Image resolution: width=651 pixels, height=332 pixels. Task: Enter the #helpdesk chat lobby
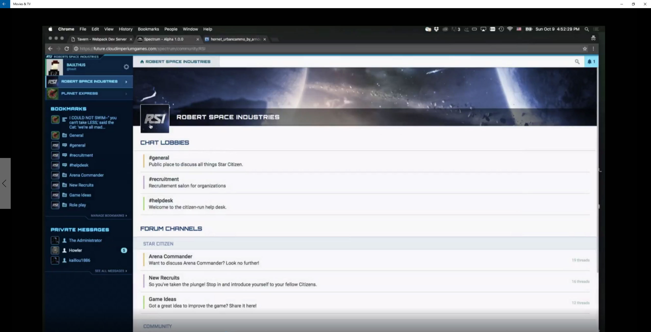pos(365,204)
